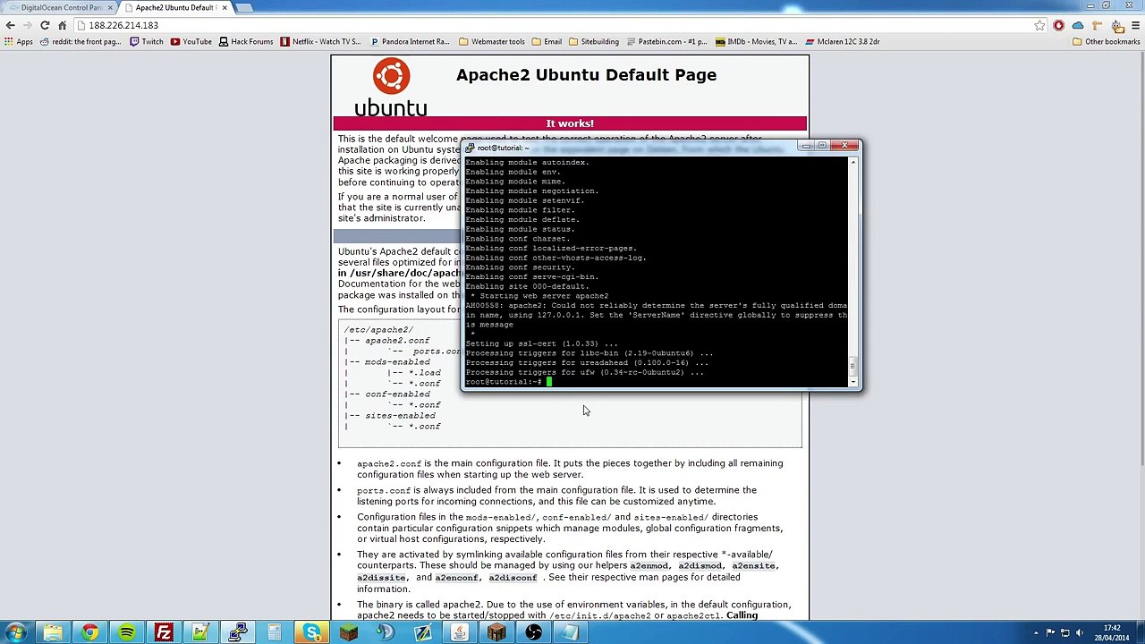1145x644 pixels.
Task: Click the blue cloud extension icon
Action: 1078,25
